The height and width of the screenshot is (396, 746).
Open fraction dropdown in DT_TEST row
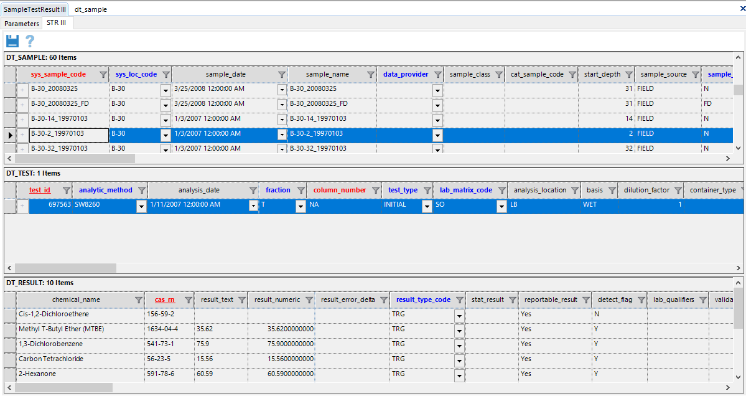click(x=301, y=205)
